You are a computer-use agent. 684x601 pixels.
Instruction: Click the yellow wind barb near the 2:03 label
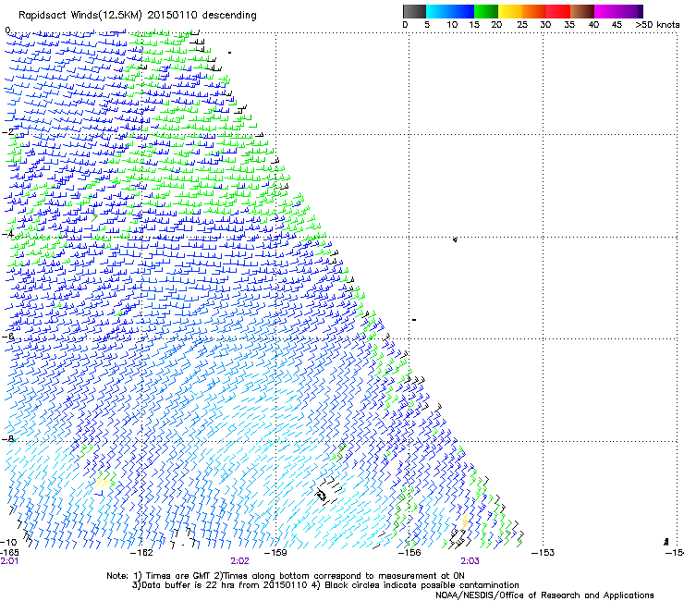465,522
